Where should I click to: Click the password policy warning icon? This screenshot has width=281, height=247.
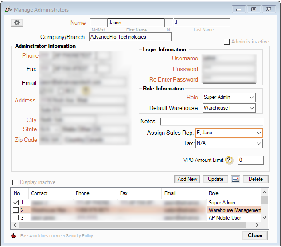(14, 236)
